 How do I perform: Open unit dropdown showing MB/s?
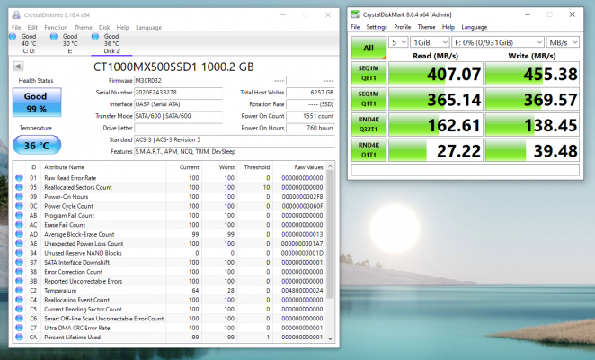(563, 42)
